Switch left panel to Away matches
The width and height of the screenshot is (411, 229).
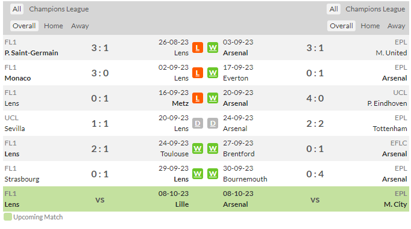pos(80,26)
